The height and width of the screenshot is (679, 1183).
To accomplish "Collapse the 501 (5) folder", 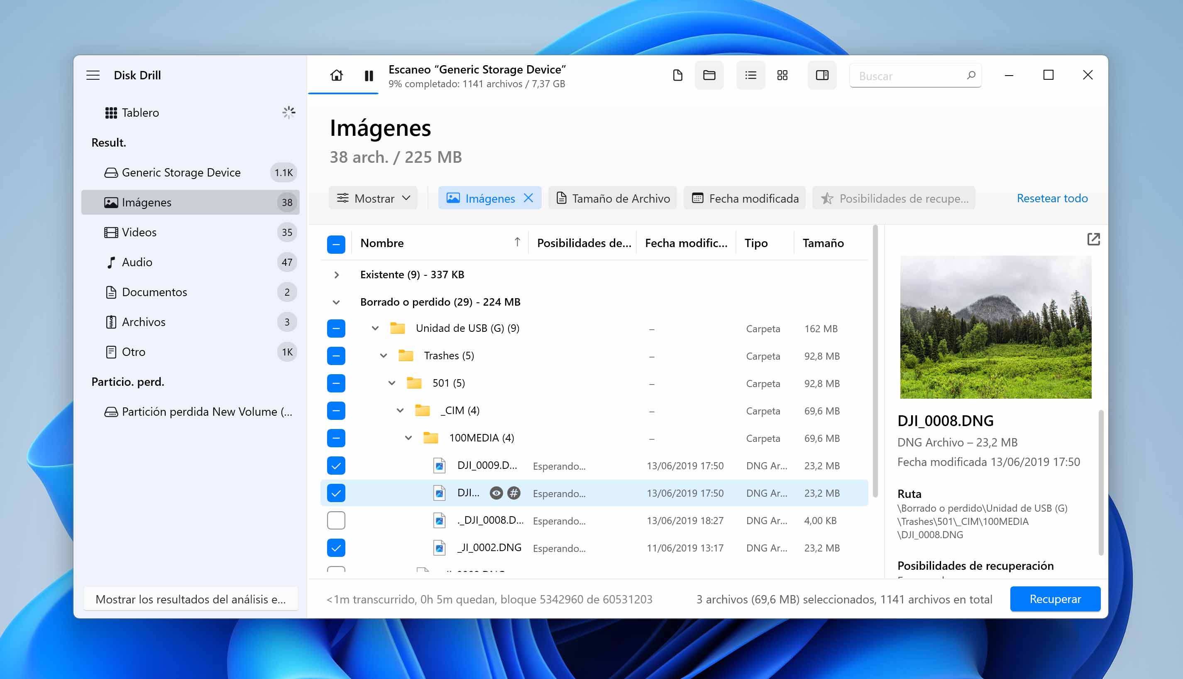I will click(x=392, y=383).
